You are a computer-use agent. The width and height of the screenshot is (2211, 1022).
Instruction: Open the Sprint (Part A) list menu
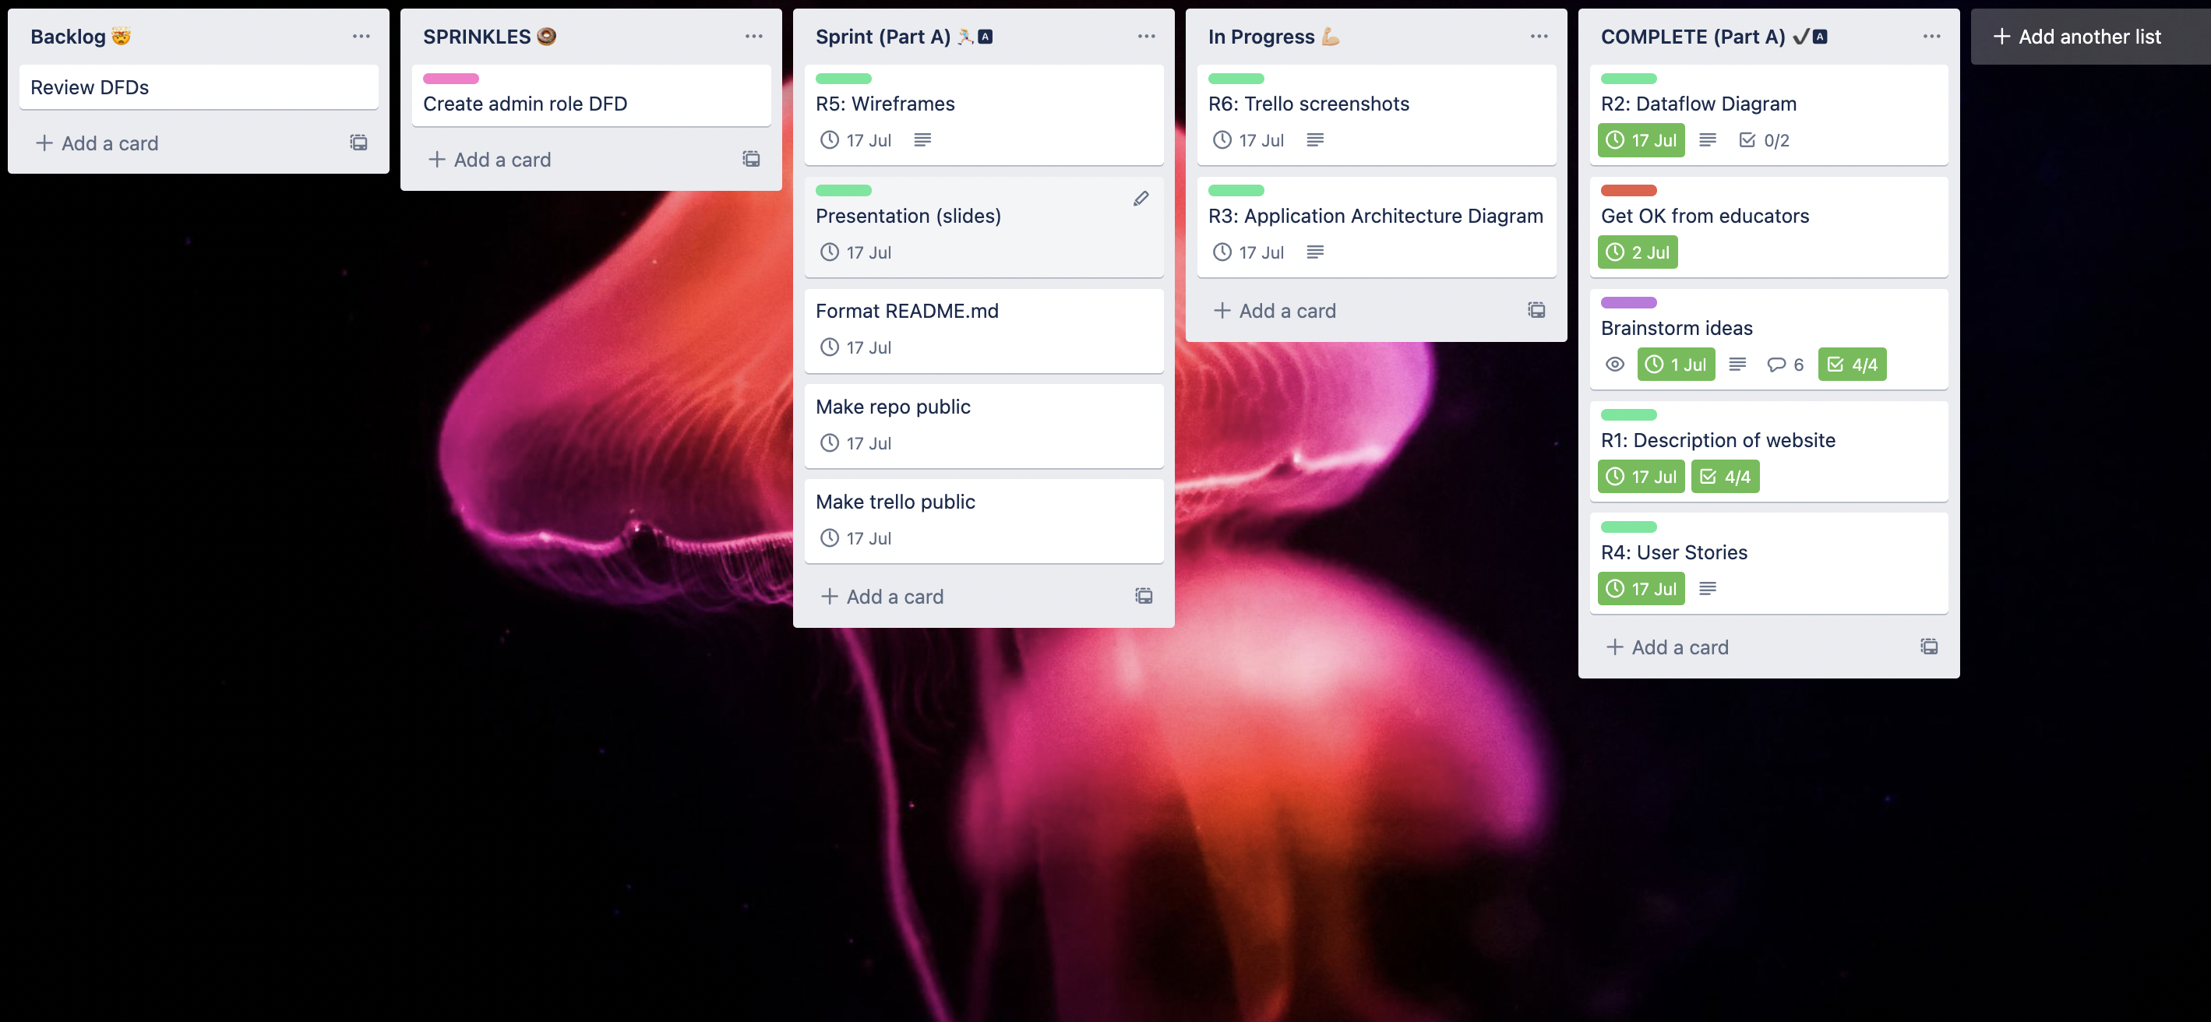tap(1146, 35)
